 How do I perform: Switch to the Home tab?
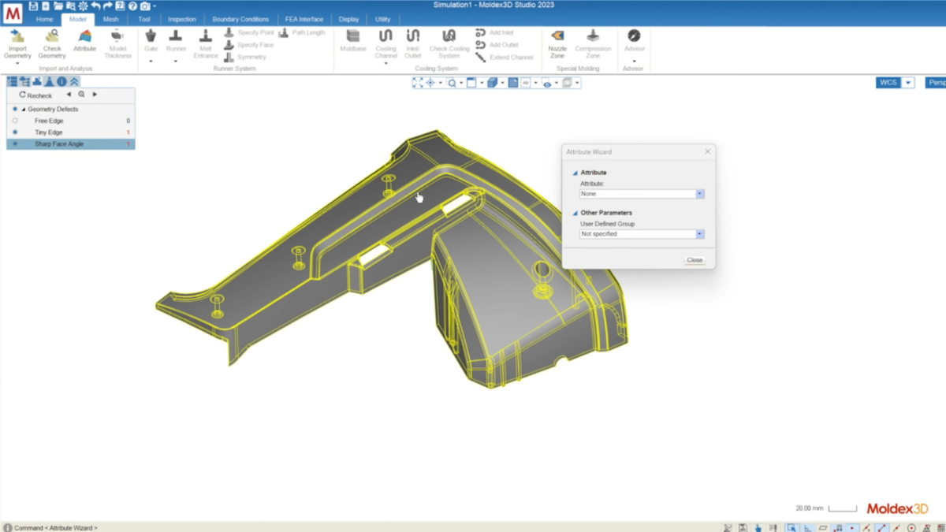(44, 19)
